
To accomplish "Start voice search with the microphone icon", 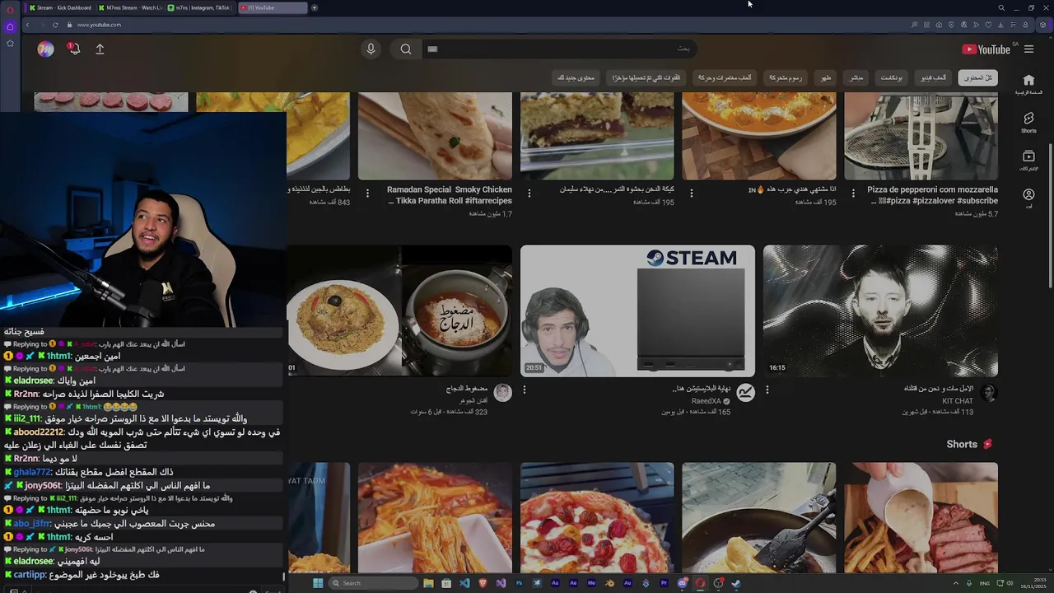I will (371, 49).
